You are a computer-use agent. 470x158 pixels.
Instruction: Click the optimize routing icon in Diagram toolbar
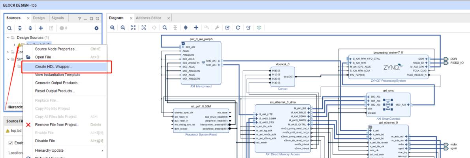248,27
